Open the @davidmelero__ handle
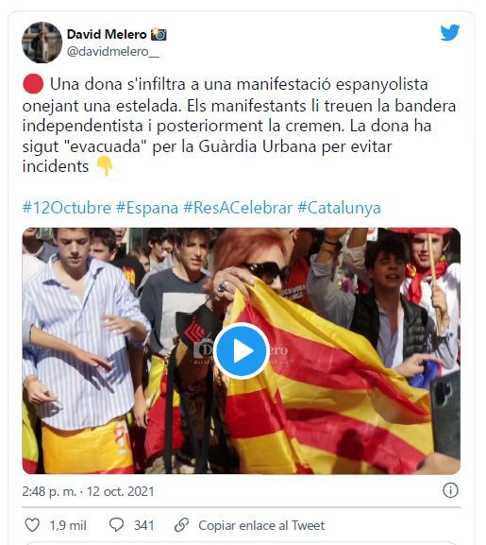Viewport: 486px width, 545px height. pyautogui.click(x=113, y=51)
